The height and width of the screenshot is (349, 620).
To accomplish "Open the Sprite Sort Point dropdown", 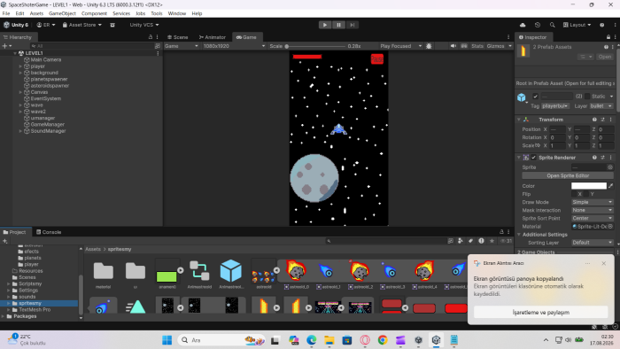I will click(592, 219).
